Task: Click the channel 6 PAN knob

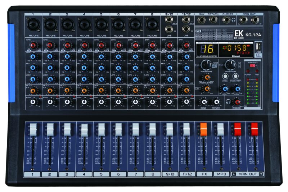Action: coord(118,102)
